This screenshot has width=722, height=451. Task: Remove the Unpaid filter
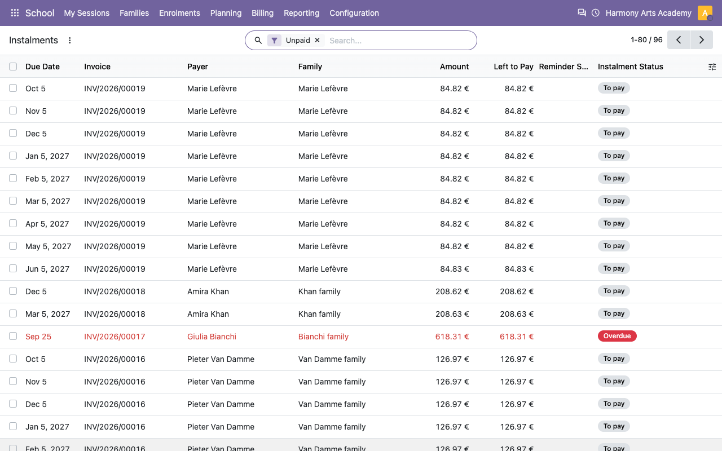click(317, 41)
